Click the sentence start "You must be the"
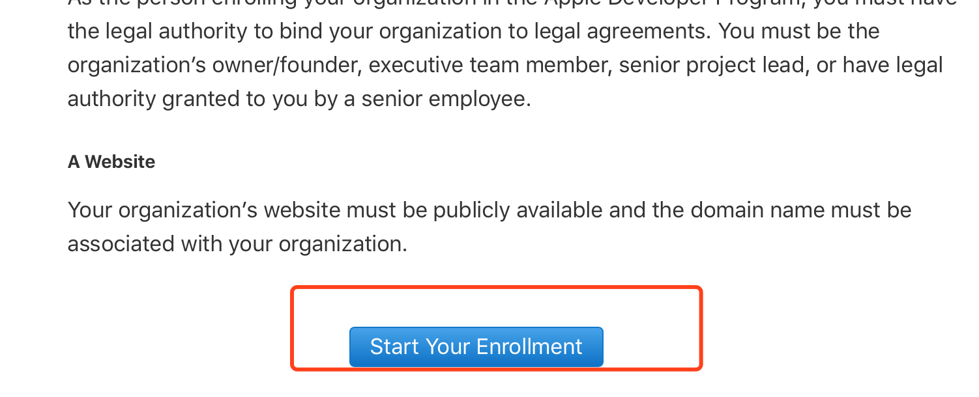The width and height of the screenshot is (979, 397). coord(799,31)
